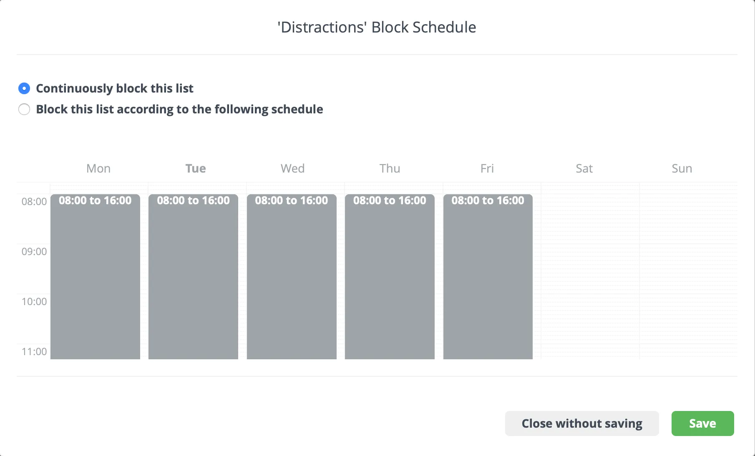This screenshot has height=456, width=755.
Task: Click 'Close without saving'
Action: pos(581,423)
